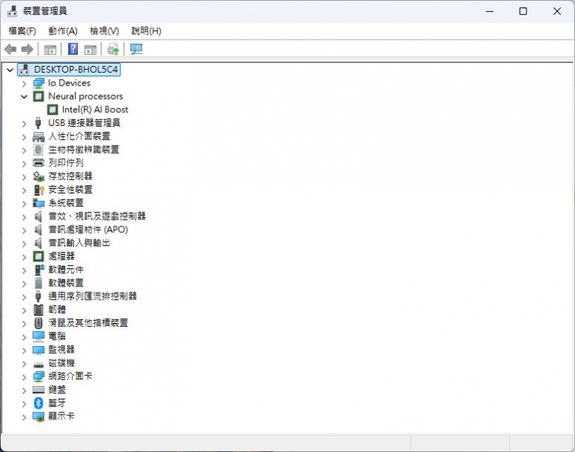
Task: Click the Neural processors chip icon
Action: click(38, 96)
